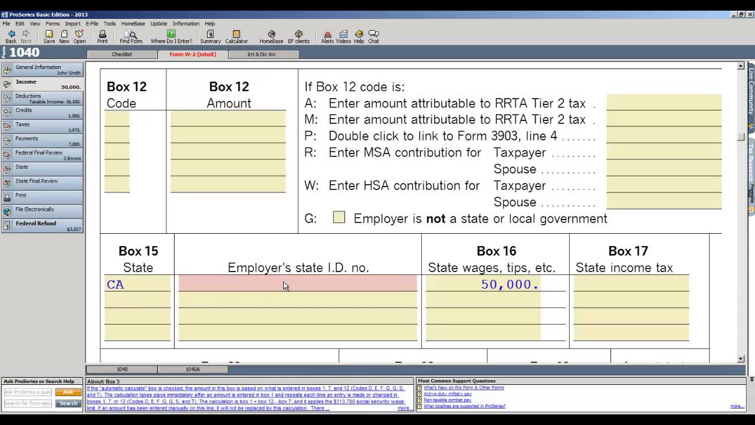Image resolution: width=755 pixels, height=425 pixels.
Task: Select the Form W-2 (intuit) tab
Action: point(193,54)
